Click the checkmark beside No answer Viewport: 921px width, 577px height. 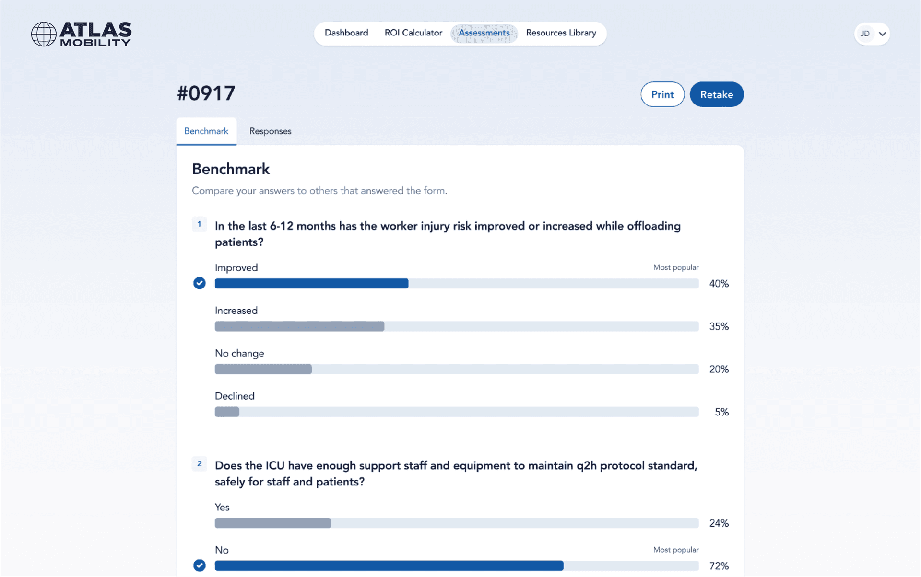pos(200,565)
